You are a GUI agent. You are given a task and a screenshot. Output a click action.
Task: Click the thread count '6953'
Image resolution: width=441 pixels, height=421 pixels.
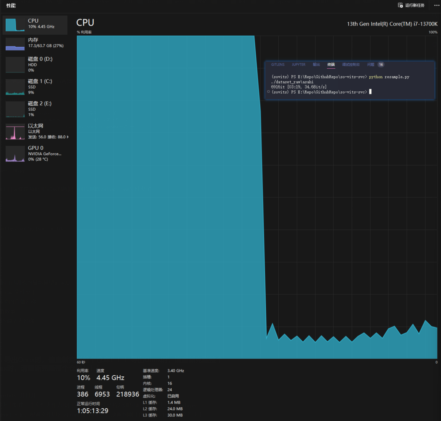(x=102, y=394)
